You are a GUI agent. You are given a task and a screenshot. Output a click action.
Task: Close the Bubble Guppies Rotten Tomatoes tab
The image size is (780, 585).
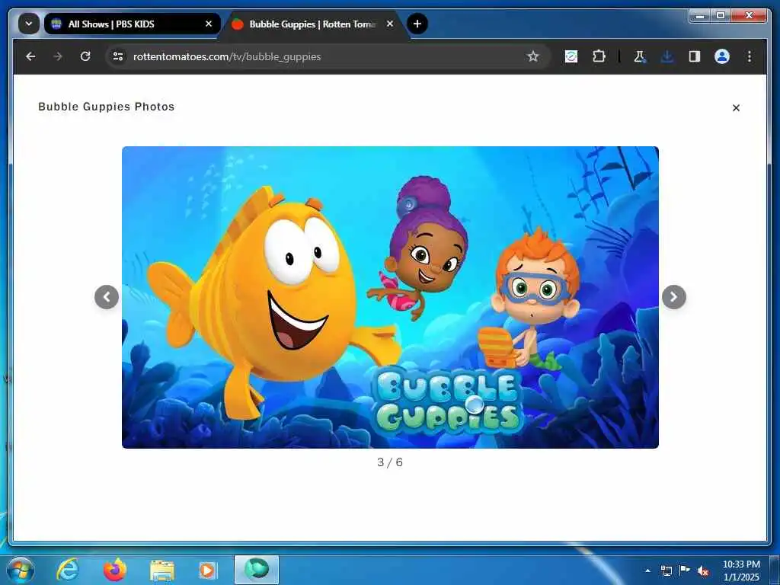pyautogui.click(x=390, y=24)
